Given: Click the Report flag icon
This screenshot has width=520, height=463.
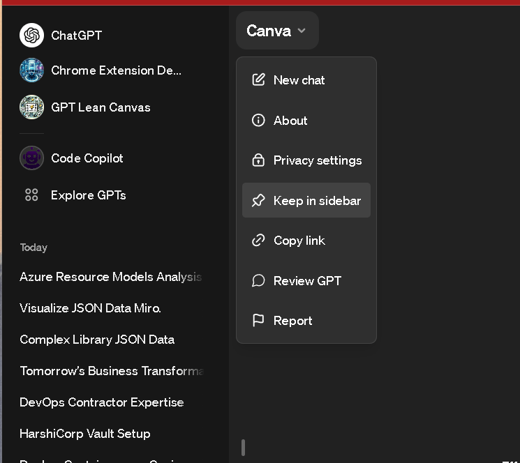Looking at the screenshot, I should point(258,320).
